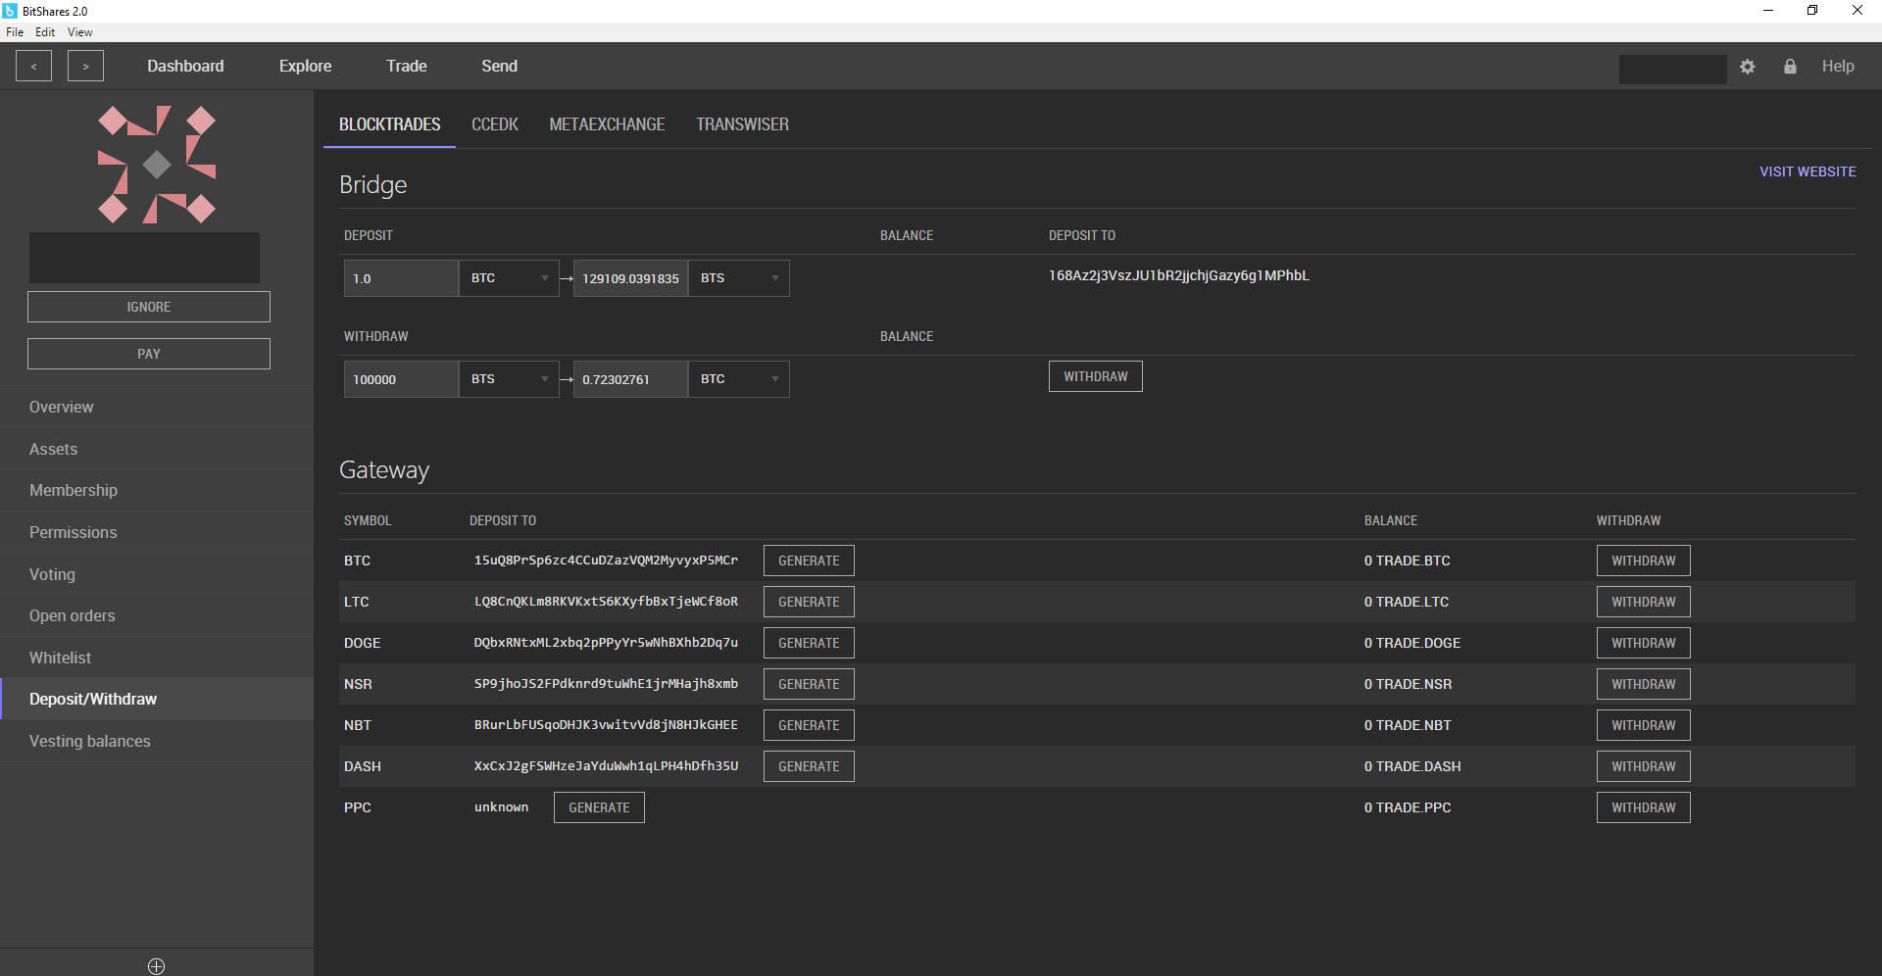Generate a new LTC deposit address
1882x976 pixels.
(809, 602)
